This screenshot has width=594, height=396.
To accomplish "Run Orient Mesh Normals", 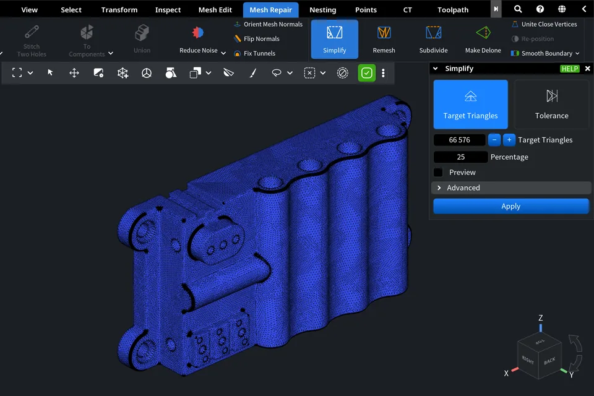I will click(x=268, y=24).
